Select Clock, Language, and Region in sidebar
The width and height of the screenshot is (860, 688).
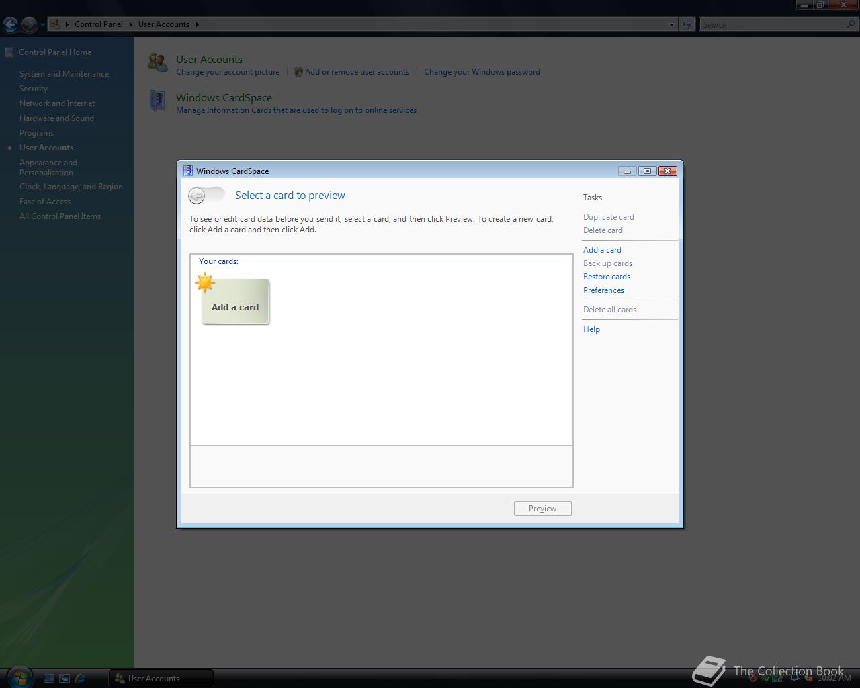tap(71, 187)
